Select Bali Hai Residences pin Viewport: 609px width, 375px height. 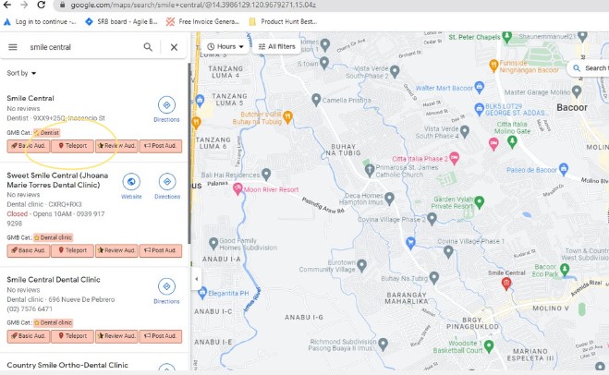[266, 175]
